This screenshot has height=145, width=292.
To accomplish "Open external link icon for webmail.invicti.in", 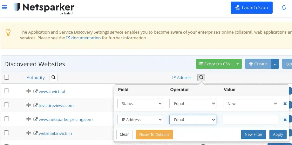I will pyautogui.click(x=35, y=133).
